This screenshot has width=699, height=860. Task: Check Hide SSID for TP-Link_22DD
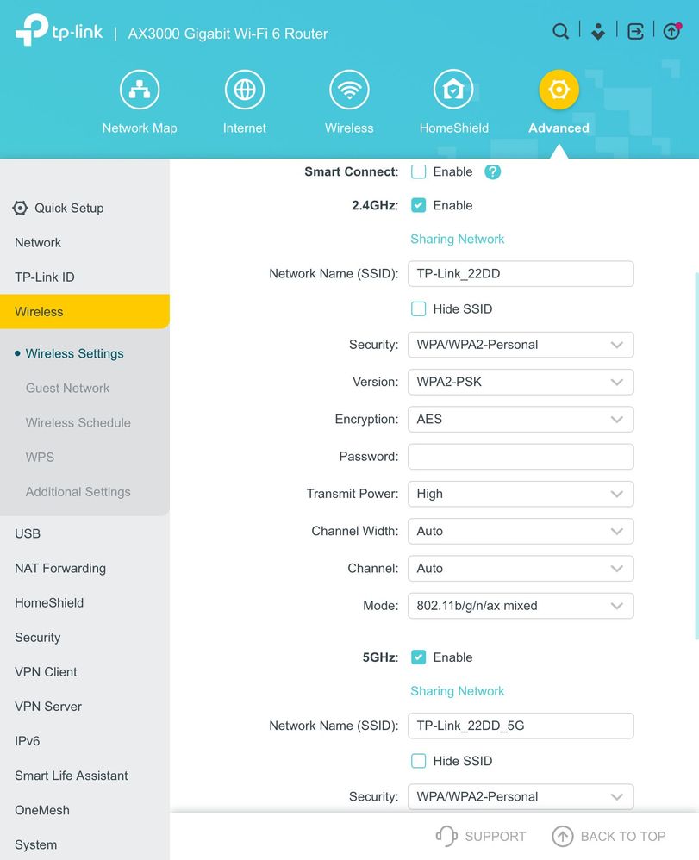(x=419, y=308)
